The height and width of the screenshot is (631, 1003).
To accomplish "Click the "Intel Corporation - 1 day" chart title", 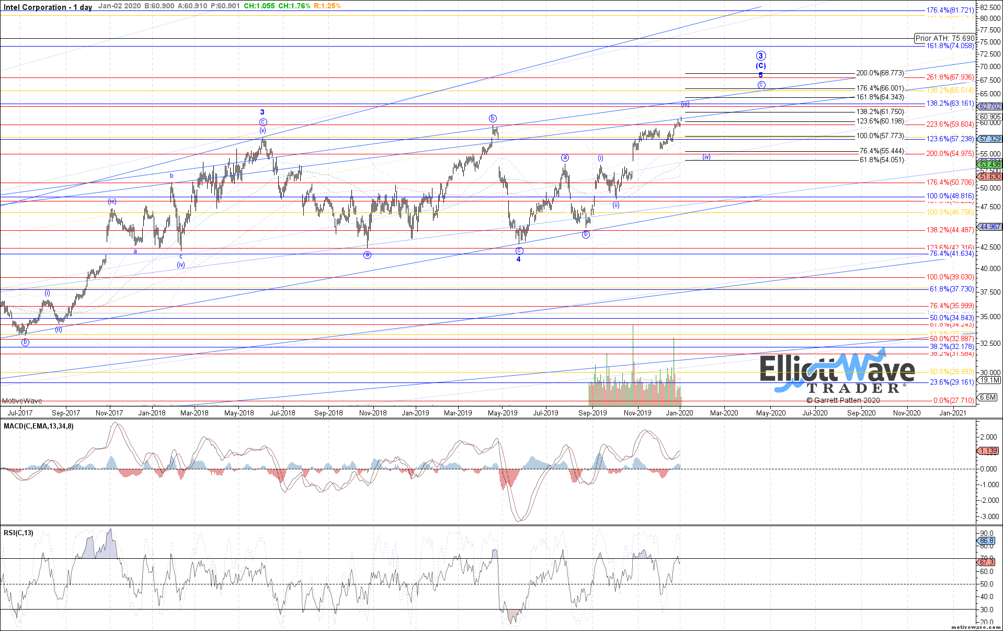I will [48, 7].
